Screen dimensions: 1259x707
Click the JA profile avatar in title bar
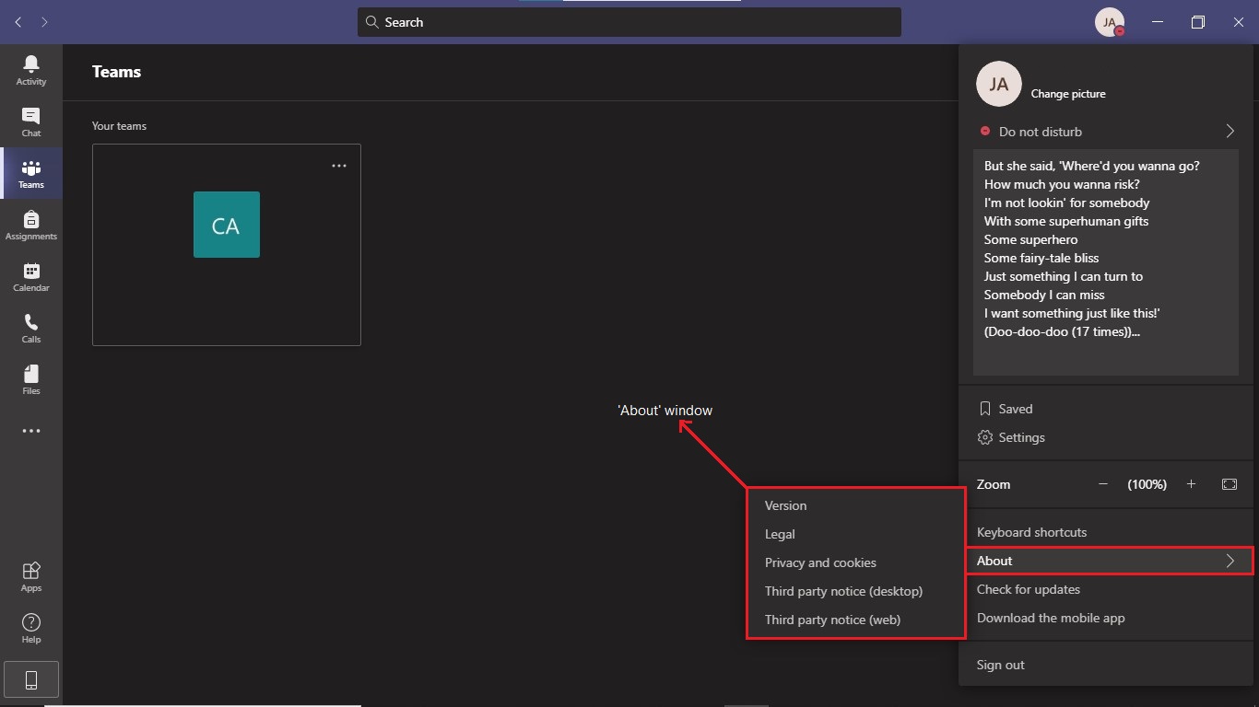(x=1110, y=22)
